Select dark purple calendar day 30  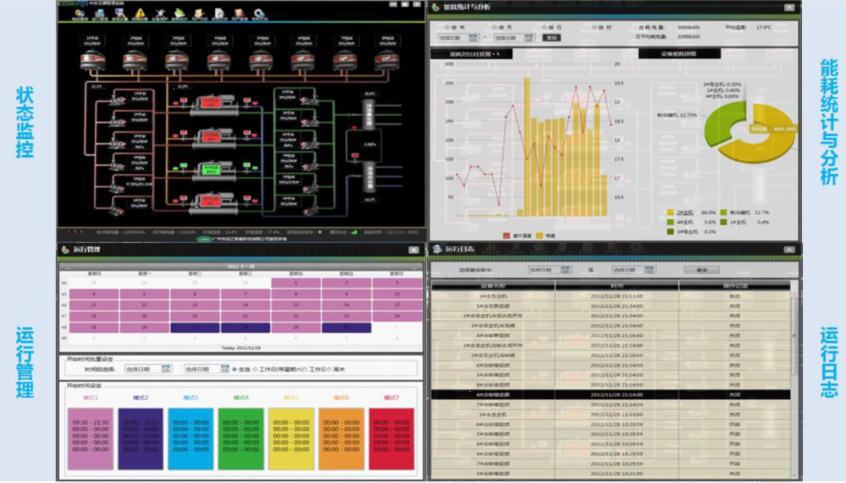pos(347,327)
